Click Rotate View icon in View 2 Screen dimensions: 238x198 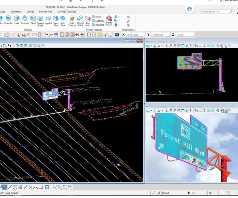point(187,46)
